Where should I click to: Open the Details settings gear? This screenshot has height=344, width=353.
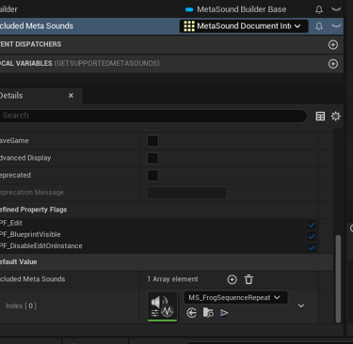coord(335,117)
